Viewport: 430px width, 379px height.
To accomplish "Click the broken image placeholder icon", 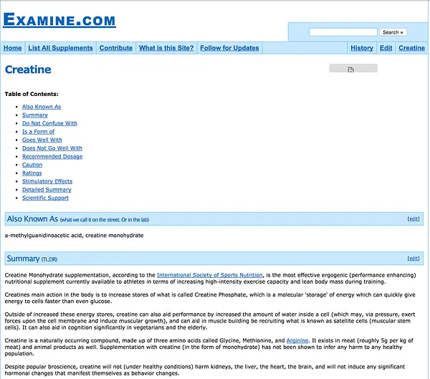I will pos(350,69).
